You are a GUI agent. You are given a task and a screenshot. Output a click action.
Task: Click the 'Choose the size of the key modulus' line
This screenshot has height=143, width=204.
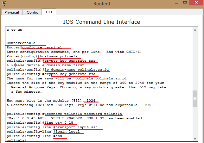tap(85, 83)
